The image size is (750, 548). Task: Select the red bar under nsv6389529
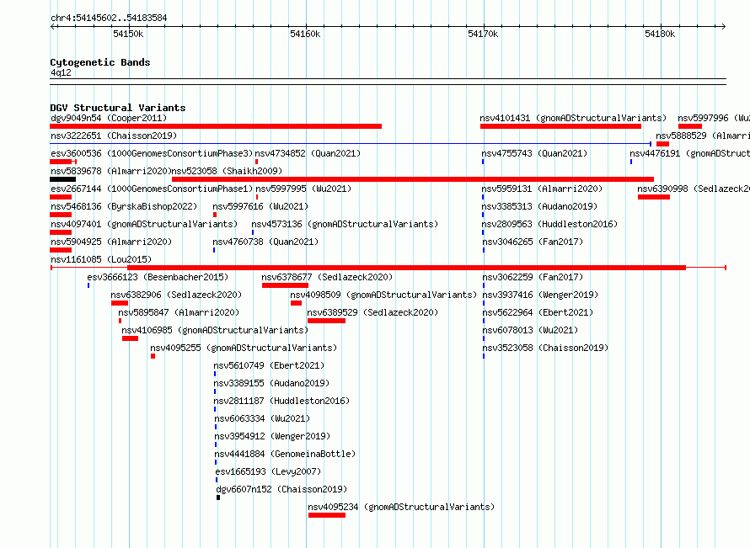pyautogui.click(x=326, y=321)
